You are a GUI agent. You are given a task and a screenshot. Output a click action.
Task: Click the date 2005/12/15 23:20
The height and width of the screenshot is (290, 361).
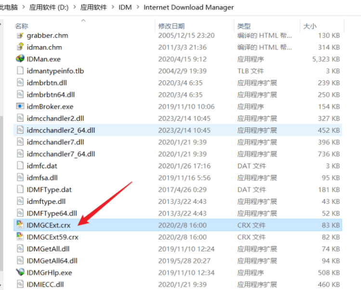tap(186, 36)
